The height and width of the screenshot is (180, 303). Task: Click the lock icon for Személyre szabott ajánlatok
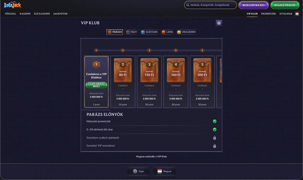click(x=215, y=138)
